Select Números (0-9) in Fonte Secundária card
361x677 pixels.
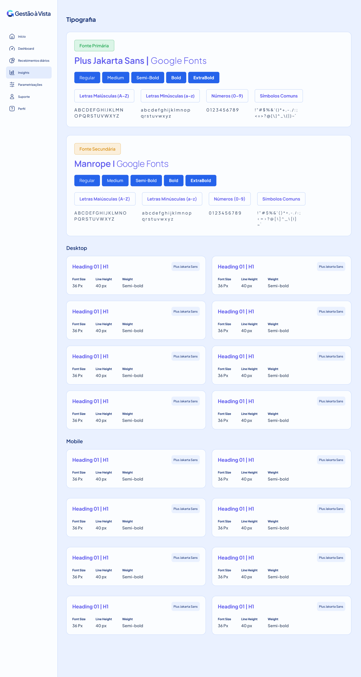pos(230,199)
